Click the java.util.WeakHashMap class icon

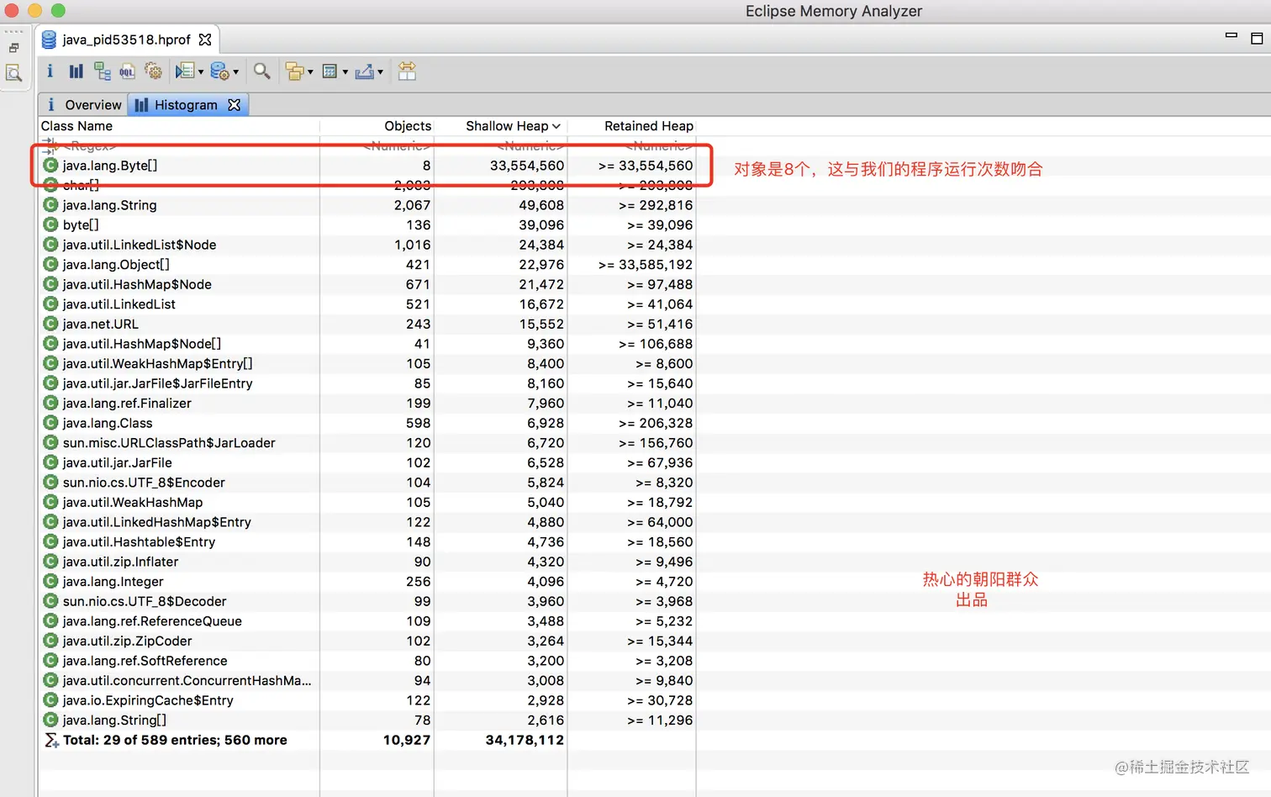[51, 502]
